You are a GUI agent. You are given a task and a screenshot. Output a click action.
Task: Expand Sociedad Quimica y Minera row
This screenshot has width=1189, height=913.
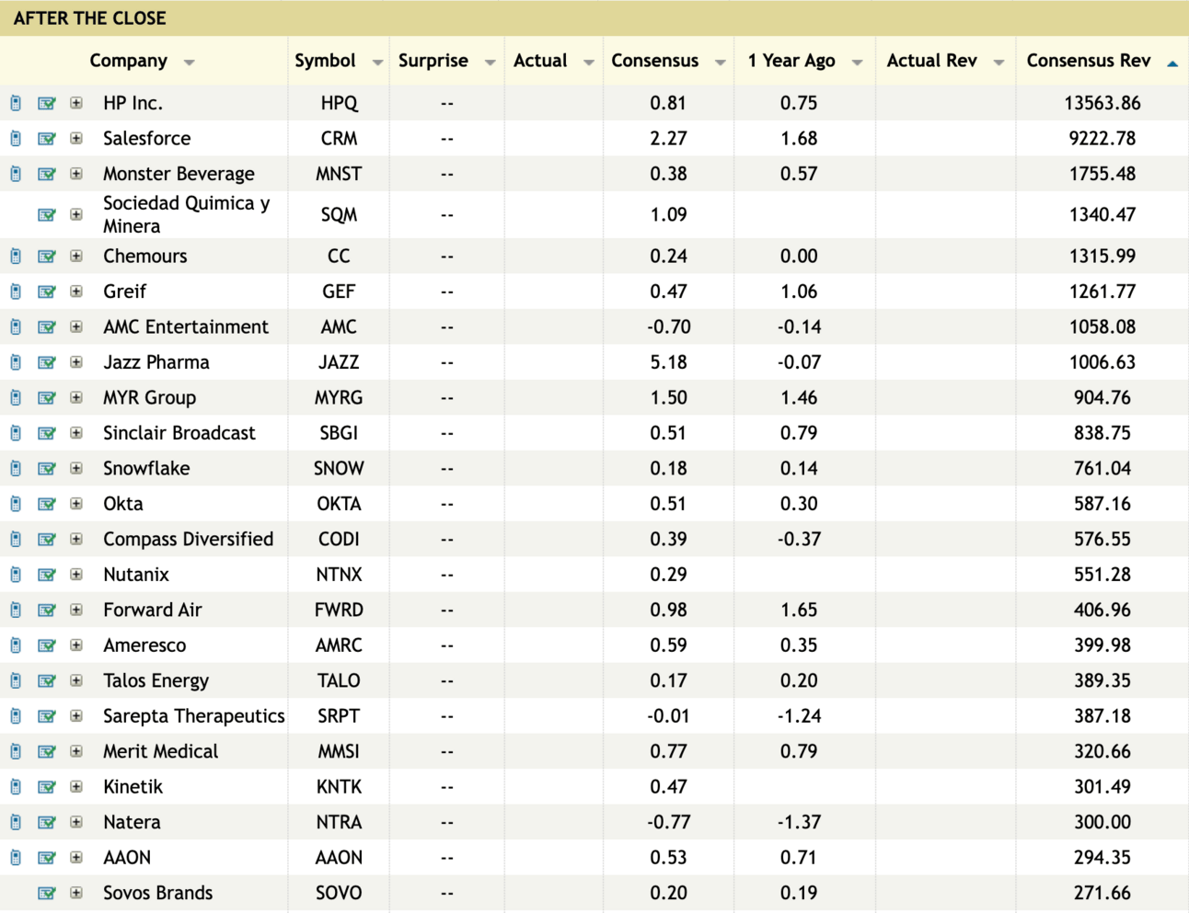tap(76, 215)
